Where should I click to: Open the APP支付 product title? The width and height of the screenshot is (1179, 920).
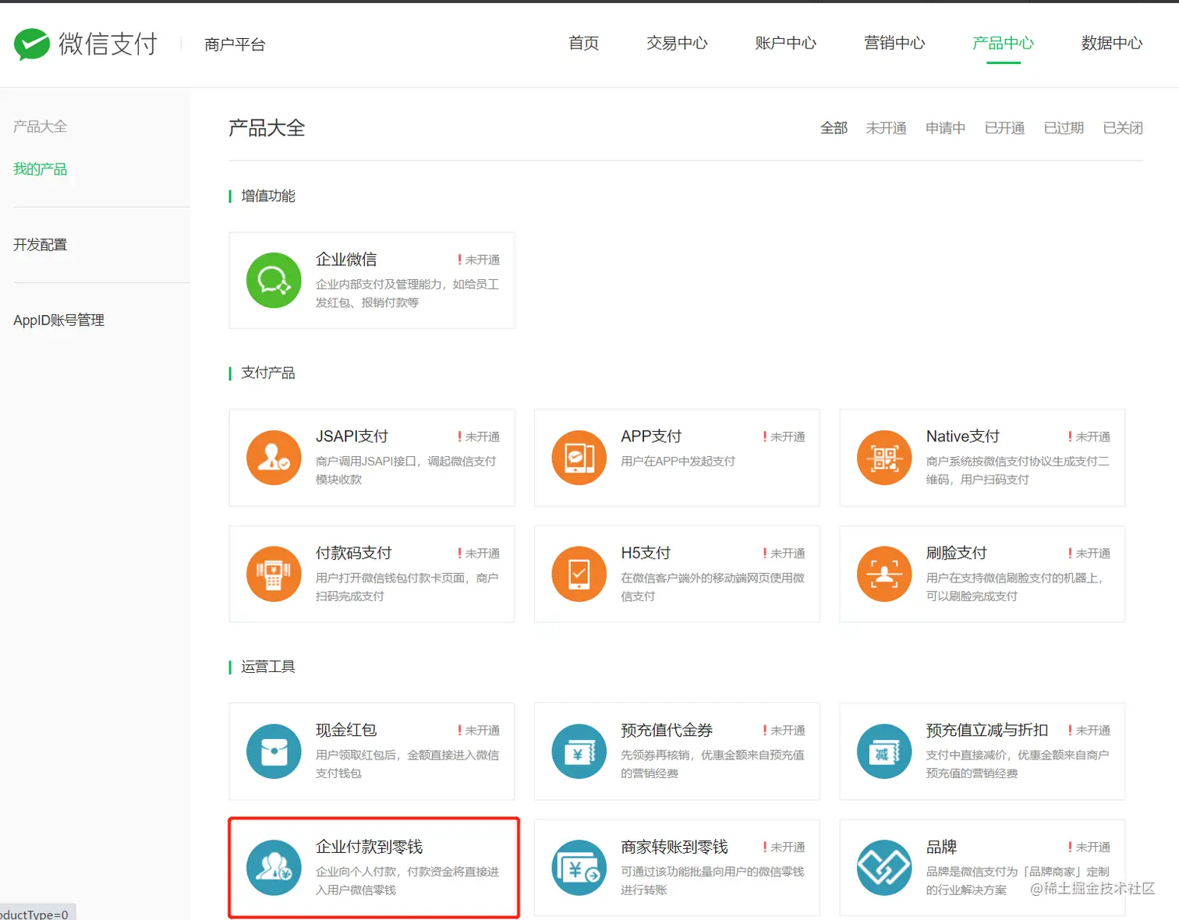(651, 436)
